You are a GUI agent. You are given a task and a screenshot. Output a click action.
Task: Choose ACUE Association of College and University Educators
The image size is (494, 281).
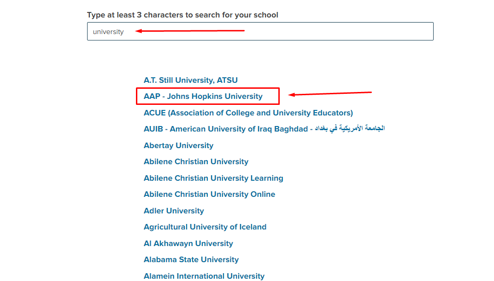[248, 113]
